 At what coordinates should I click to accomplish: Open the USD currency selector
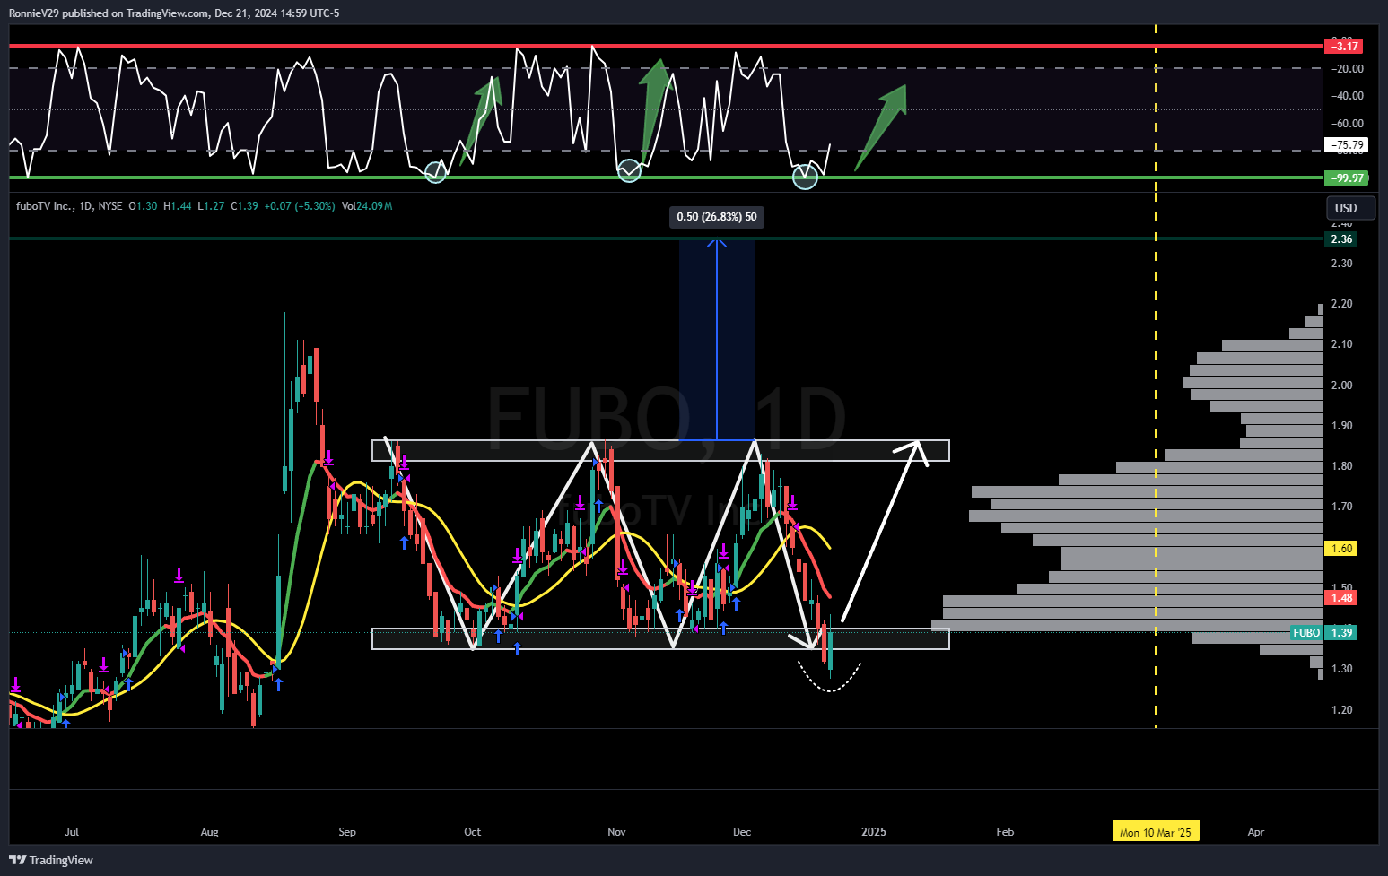pos(1350,208)
